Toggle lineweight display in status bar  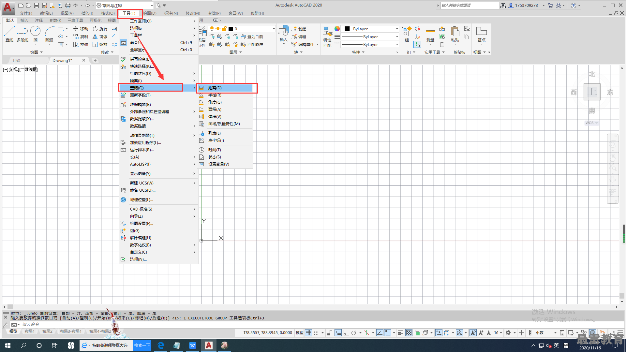pos(401,332)
